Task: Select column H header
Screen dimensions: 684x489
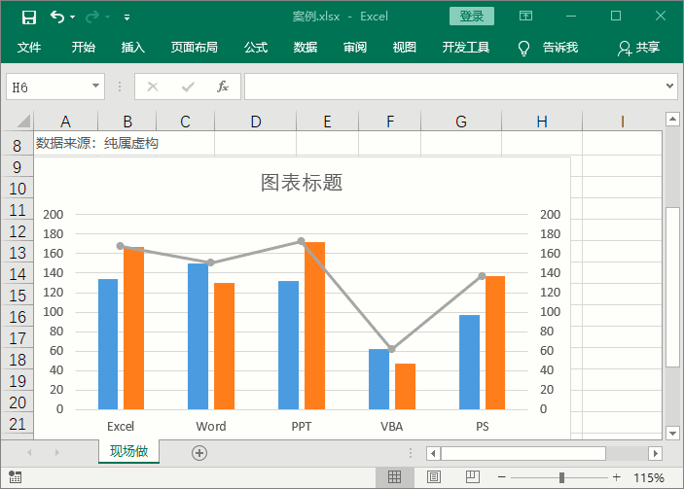Action: [542, 122]
